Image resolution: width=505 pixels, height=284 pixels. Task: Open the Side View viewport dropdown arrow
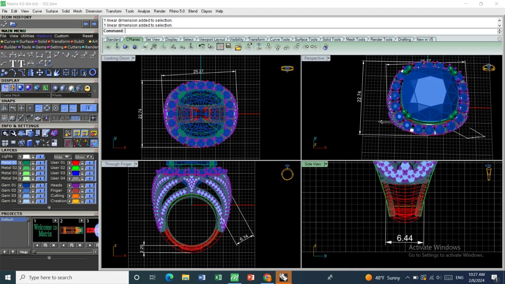tap(326, 164)
